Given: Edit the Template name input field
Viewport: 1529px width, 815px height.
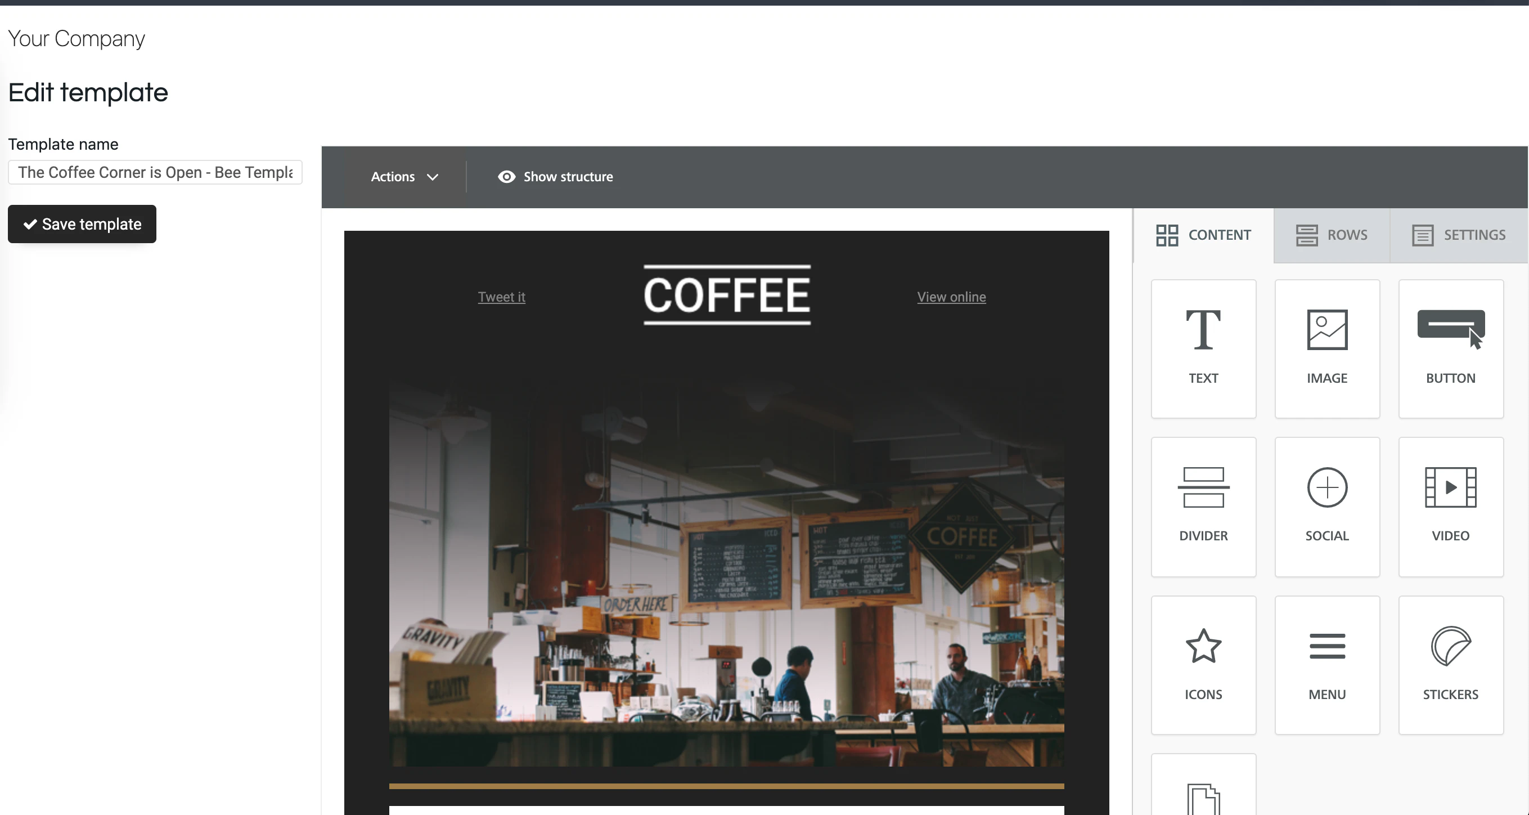Looking at the screenshot, I should click(x=155, y=172).
